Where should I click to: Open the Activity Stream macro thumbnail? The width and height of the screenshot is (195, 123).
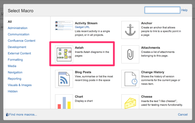coord(64,26)
